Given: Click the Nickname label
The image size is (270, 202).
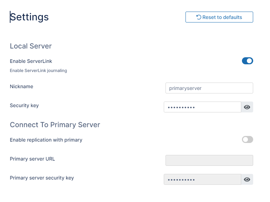Looking at the screenshot, I should pyautogui.click(x=21, y=86).
